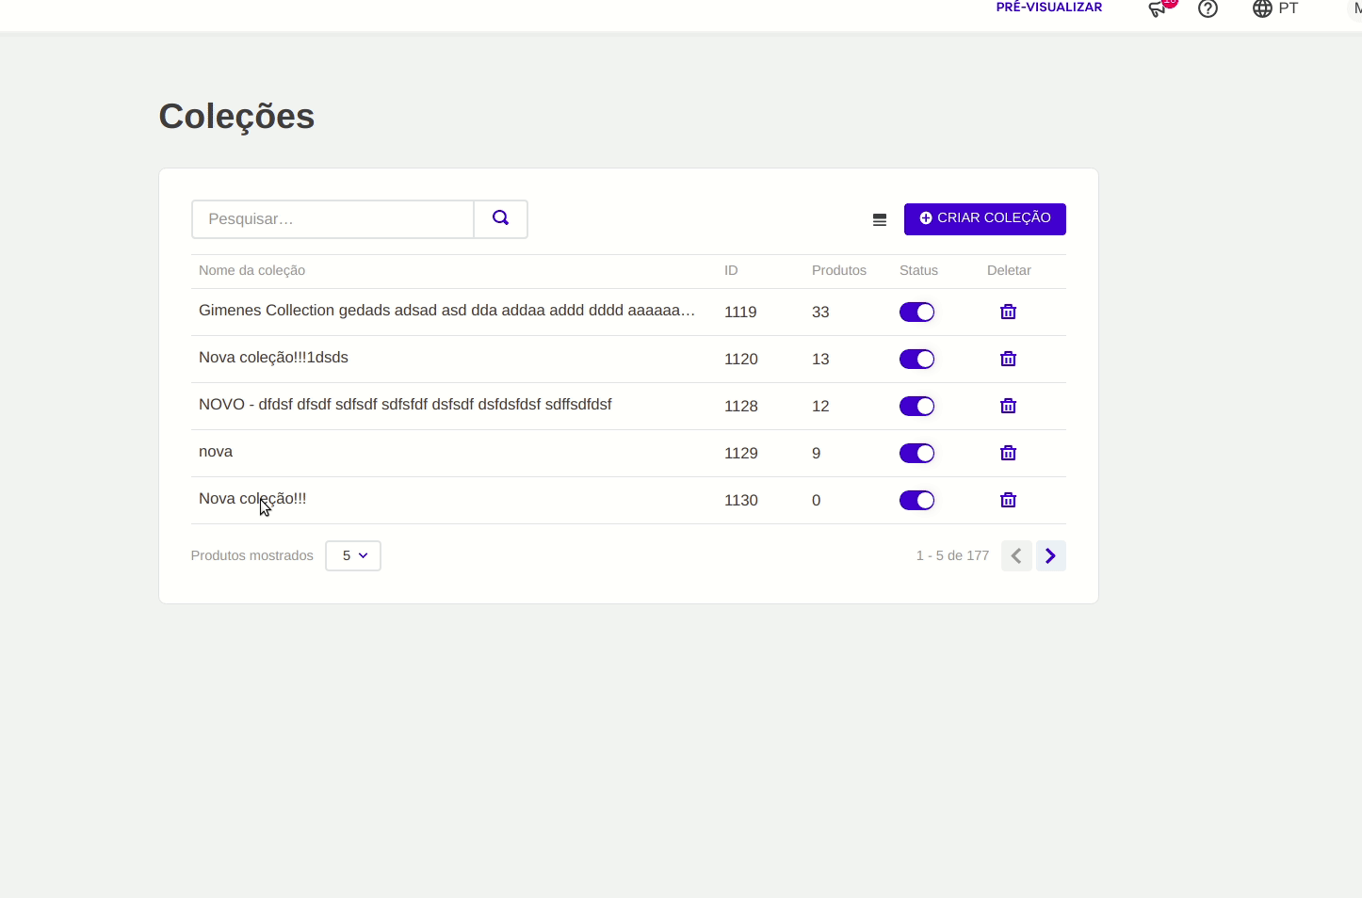
Task: Open the products shown count dropdown
Action: point(353,556)
